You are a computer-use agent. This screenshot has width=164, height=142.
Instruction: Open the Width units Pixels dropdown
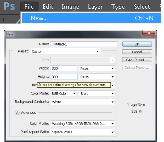tap(97, 69)
